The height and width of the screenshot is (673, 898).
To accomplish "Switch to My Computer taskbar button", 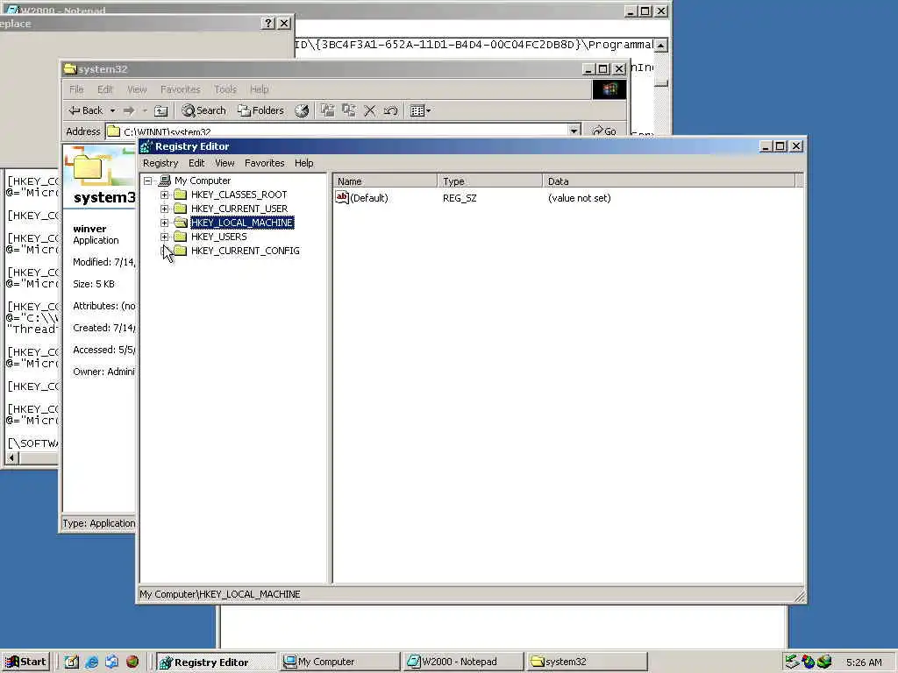I will coord(340,662).
